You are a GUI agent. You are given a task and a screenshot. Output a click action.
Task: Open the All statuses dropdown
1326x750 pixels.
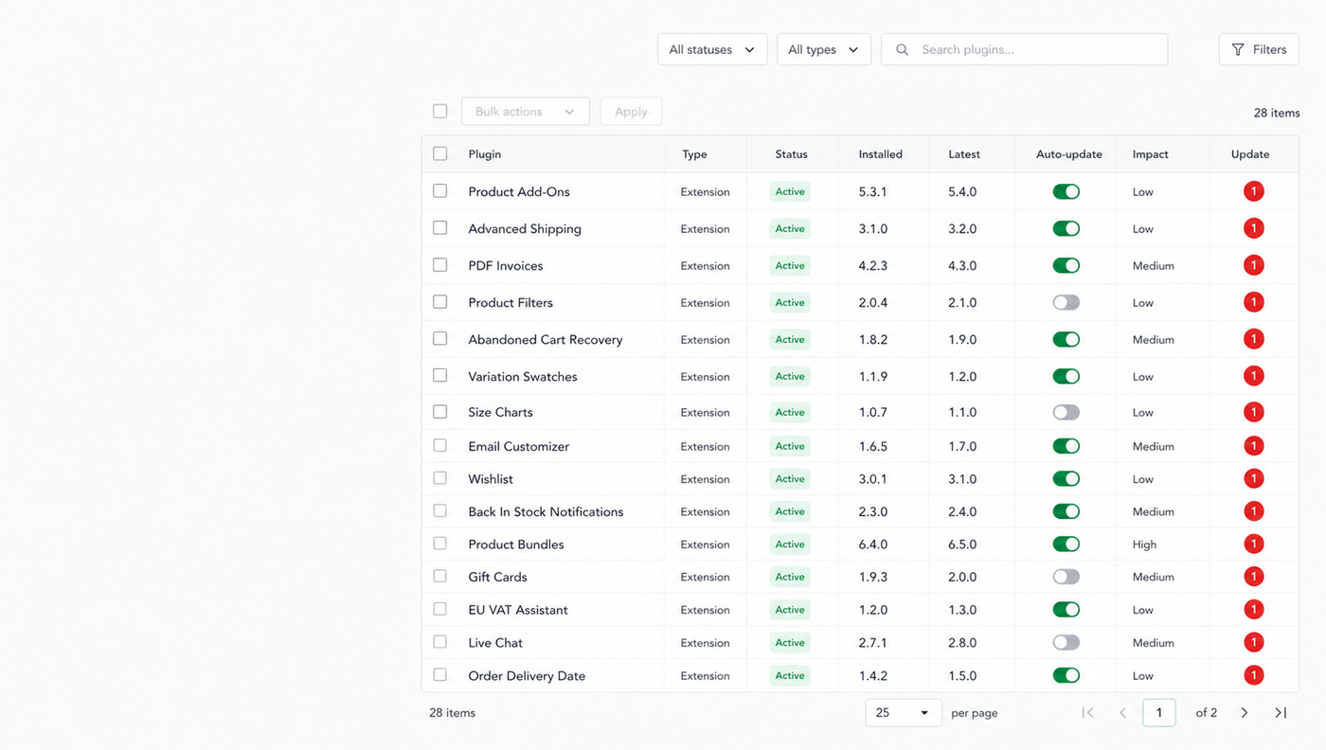pyautogui.click(x=712, y=49)
